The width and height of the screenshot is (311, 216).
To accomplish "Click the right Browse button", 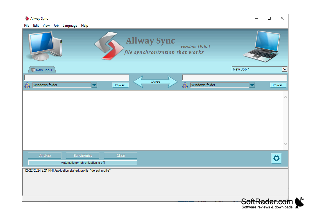I will (278, 85).
